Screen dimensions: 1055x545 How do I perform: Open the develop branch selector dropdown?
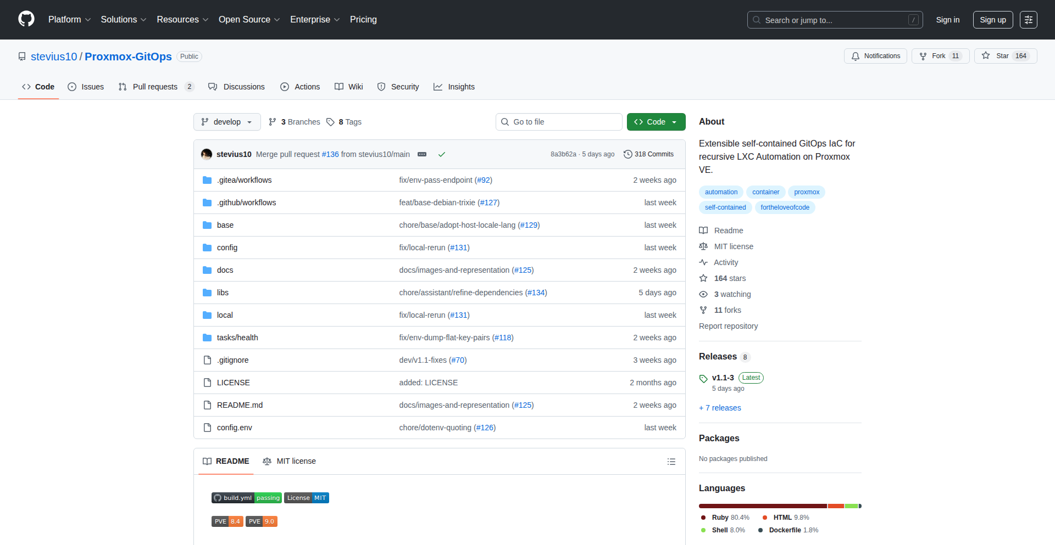click(x=227, y=122)
